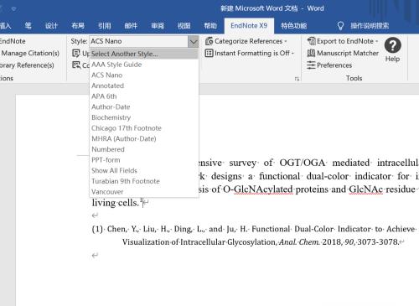Click the lightbulb search icon
The width and height of the screenshot is (419, 306).
[340, 26]
